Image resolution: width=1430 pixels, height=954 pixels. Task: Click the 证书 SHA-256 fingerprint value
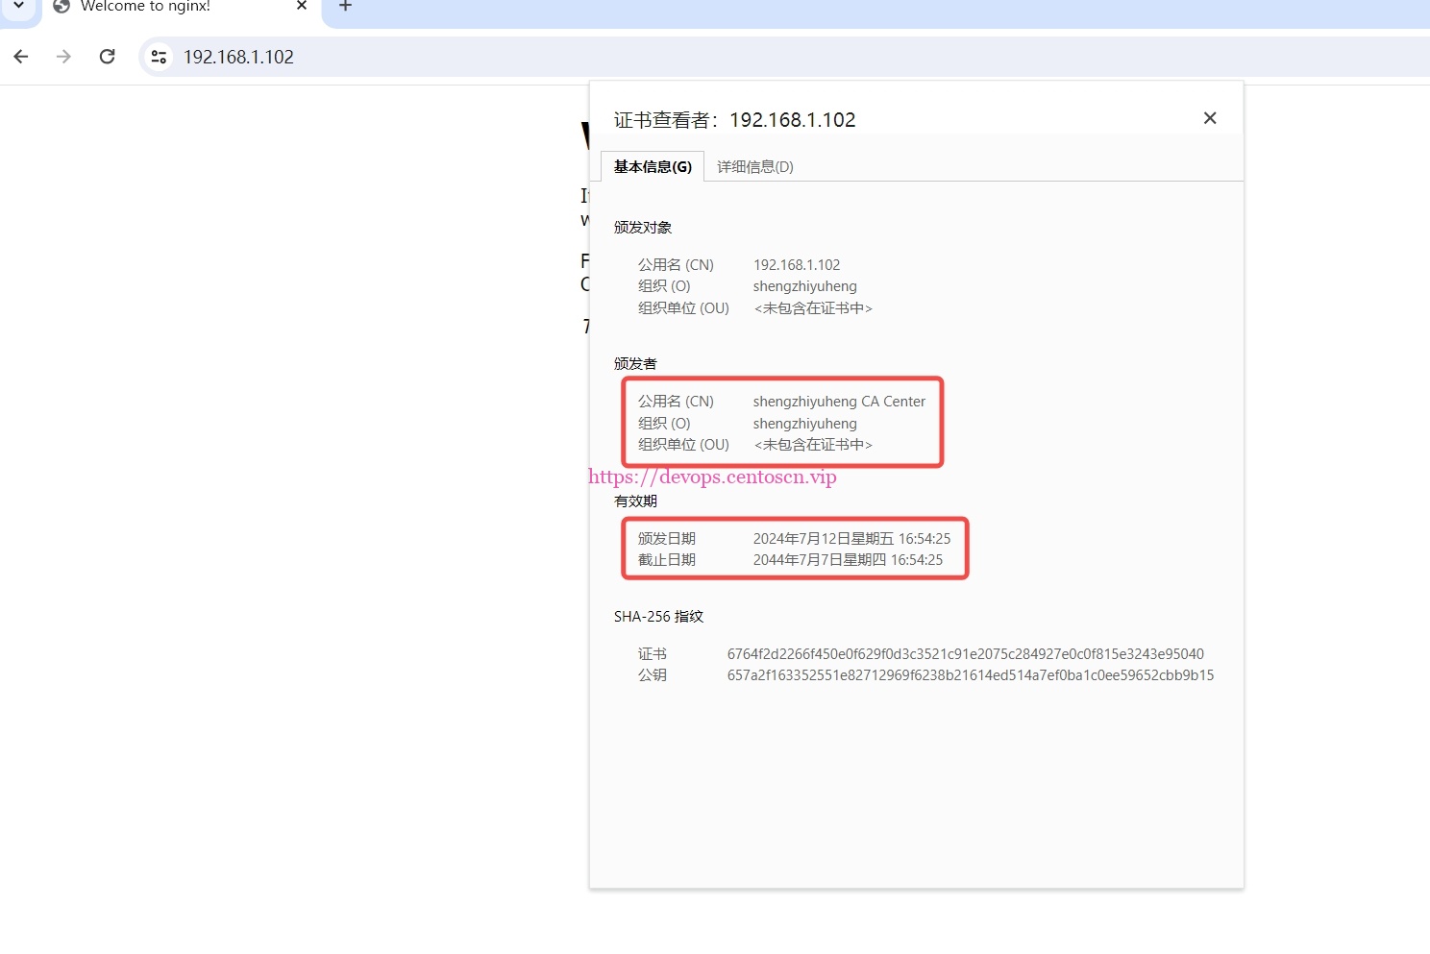click(x=965, y=654)
